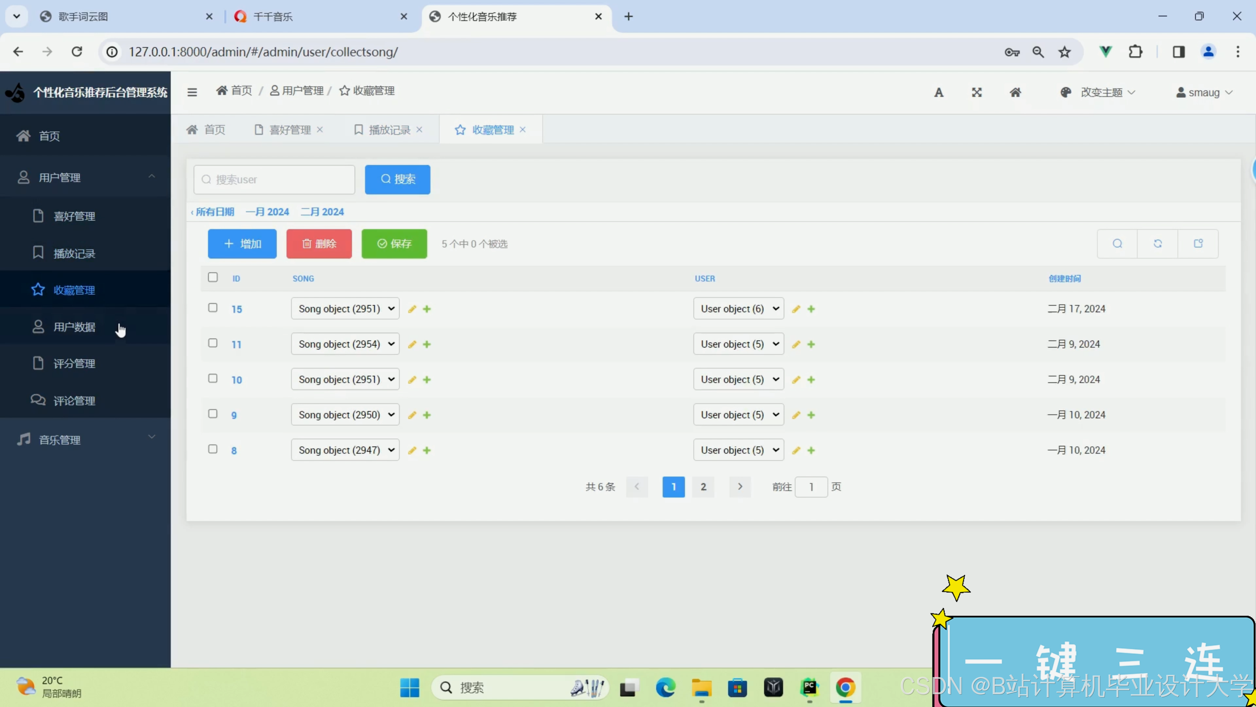Toggle fullscreen with the expand icon
1256x707 pixels.
pyautogui.click(x=977, y=92)
